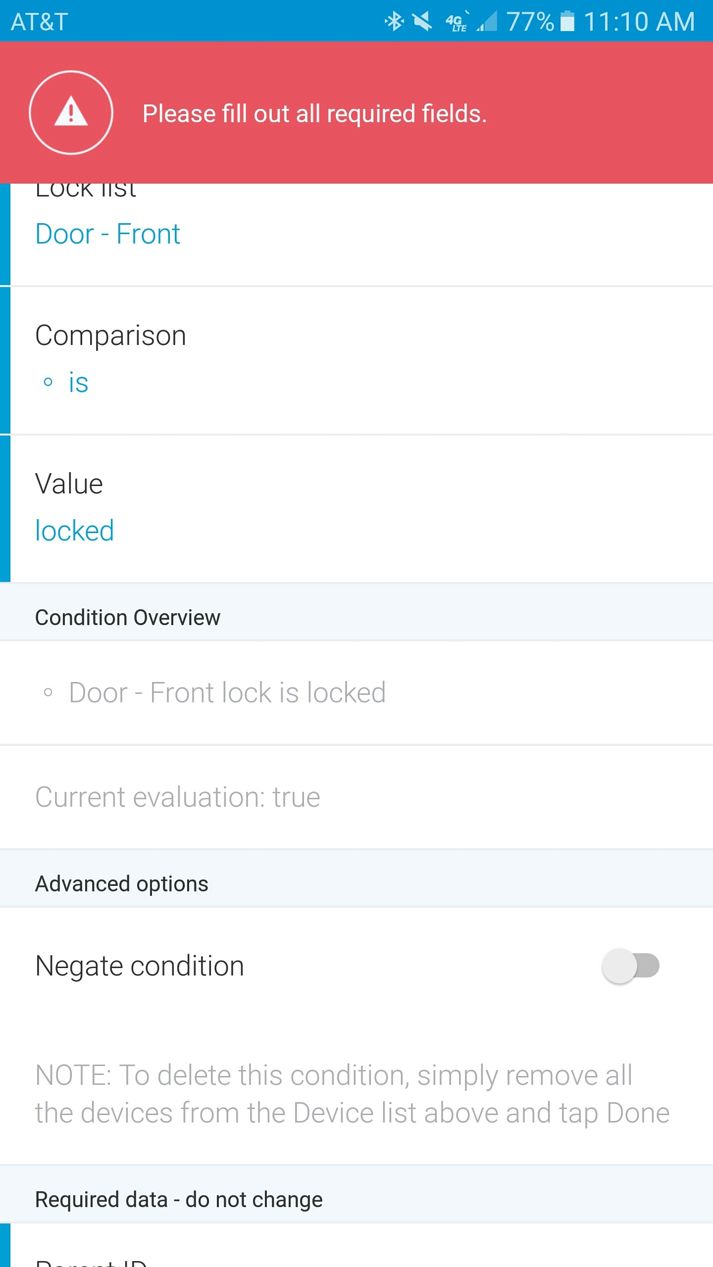Tap the 4G LTE network indicator
The image size is (713, 1267).
[x=457, y=22]
